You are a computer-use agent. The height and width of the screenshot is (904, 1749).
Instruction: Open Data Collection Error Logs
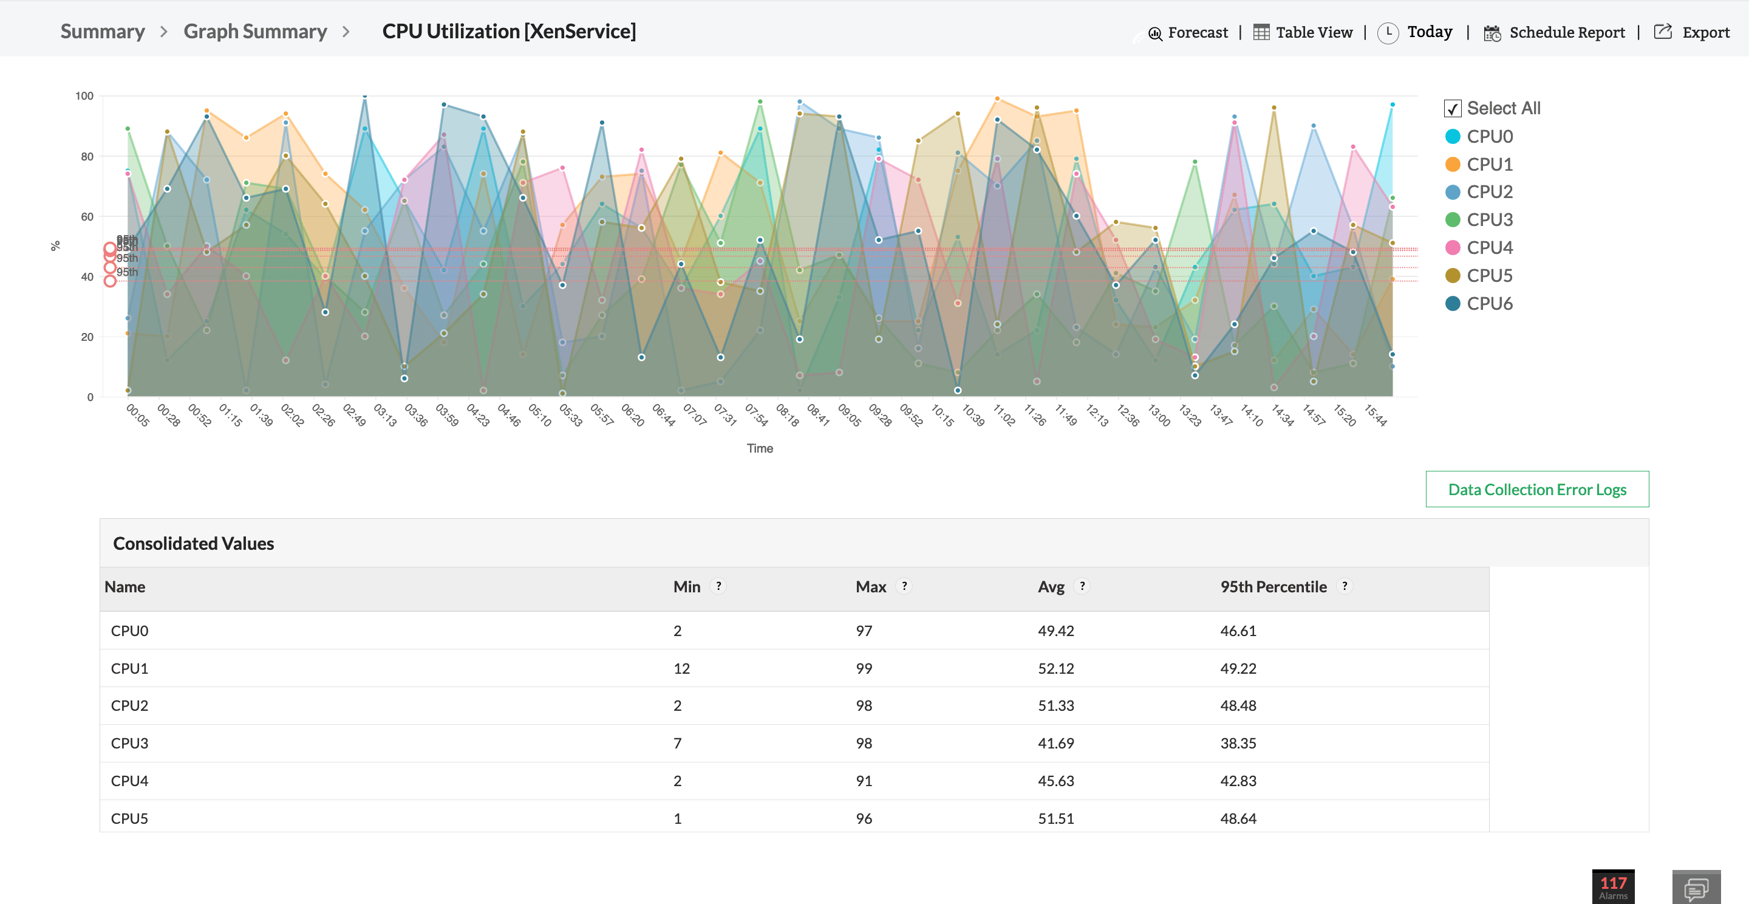(x=1536, y=489)
